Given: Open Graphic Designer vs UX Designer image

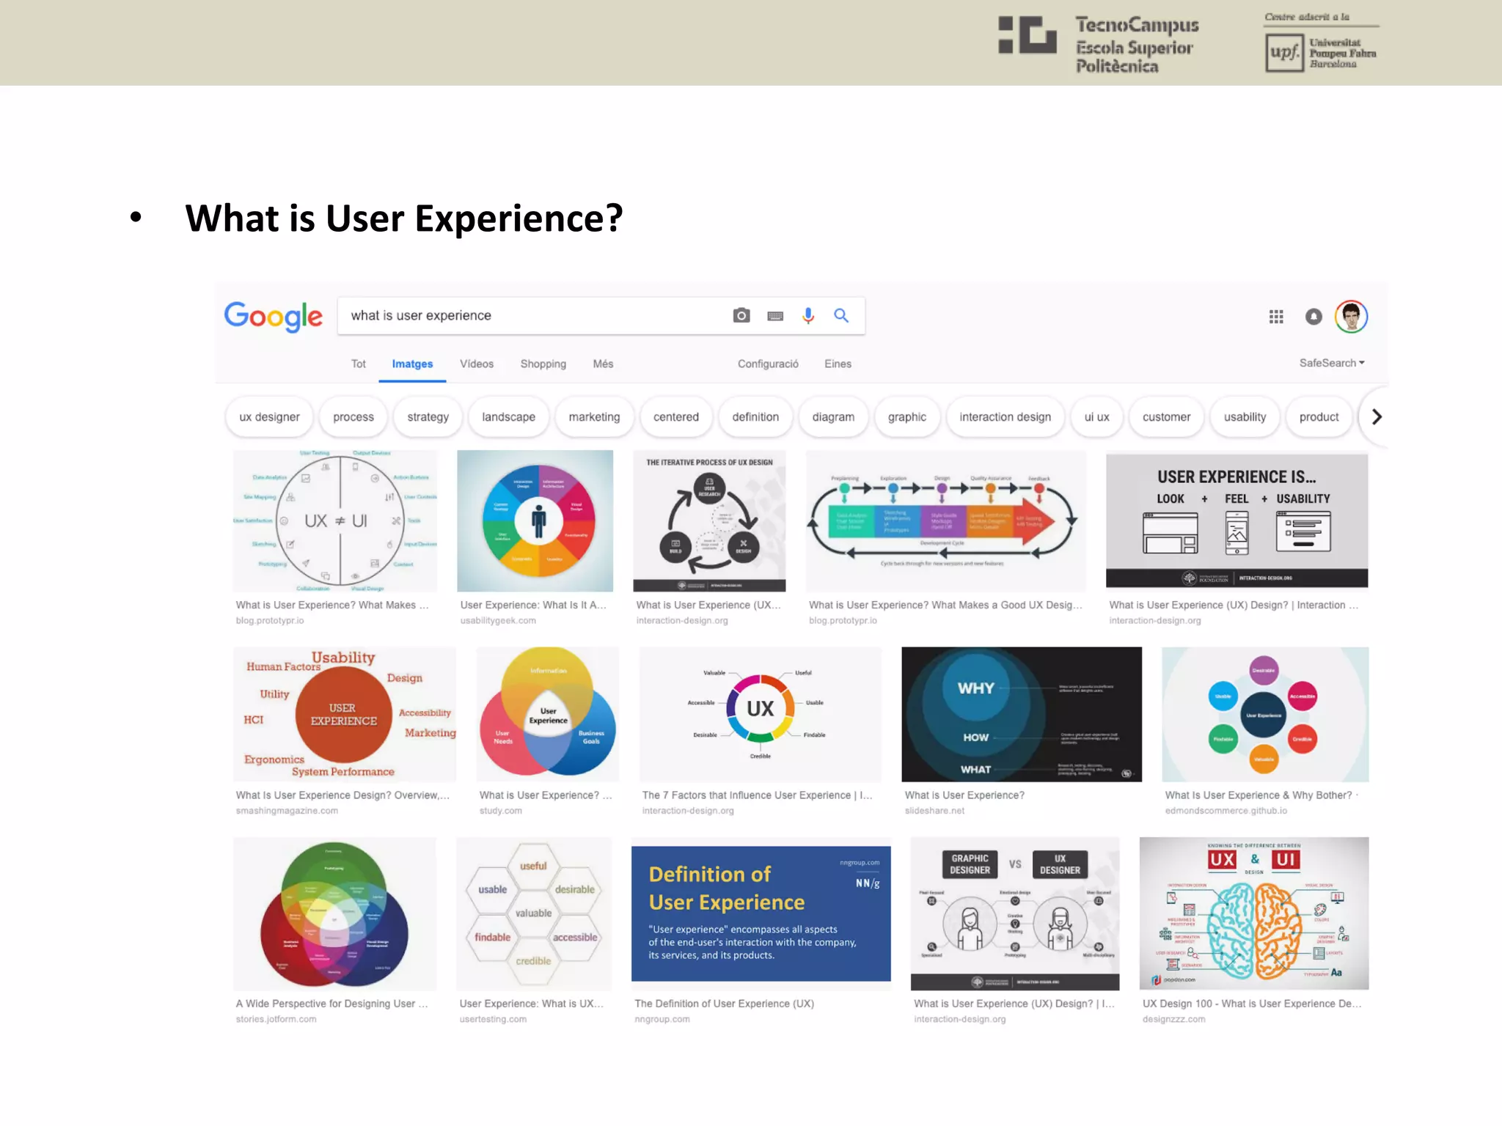Looking at the screenshot, I should [x=1015, y=913].
